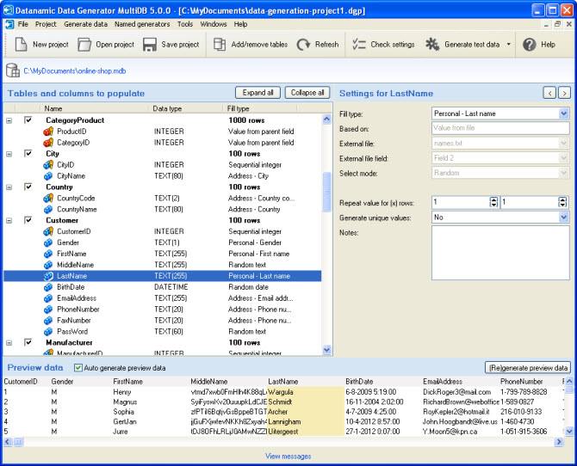Click the tables list scroll down arrow

[326, 350]
